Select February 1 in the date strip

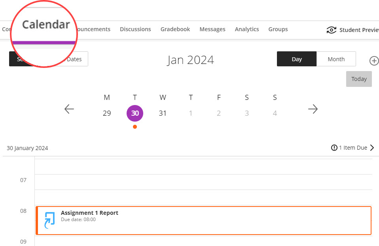191,113
